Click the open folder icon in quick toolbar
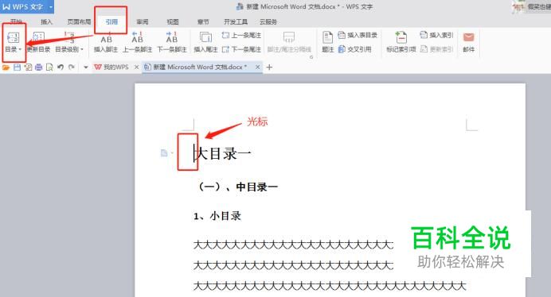 click(6, 67)
